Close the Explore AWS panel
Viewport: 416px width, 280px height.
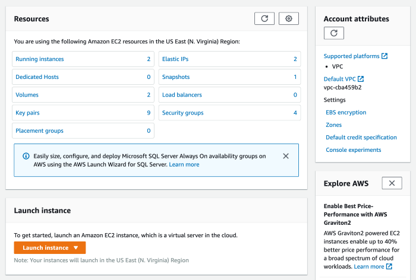point(391,183)
